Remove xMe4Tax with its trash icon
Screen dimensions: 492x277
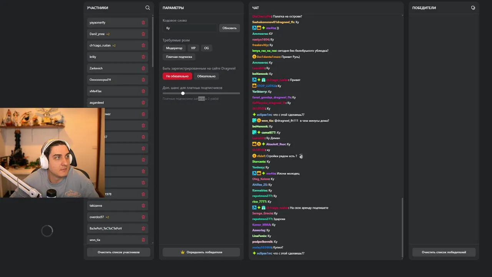143,91
